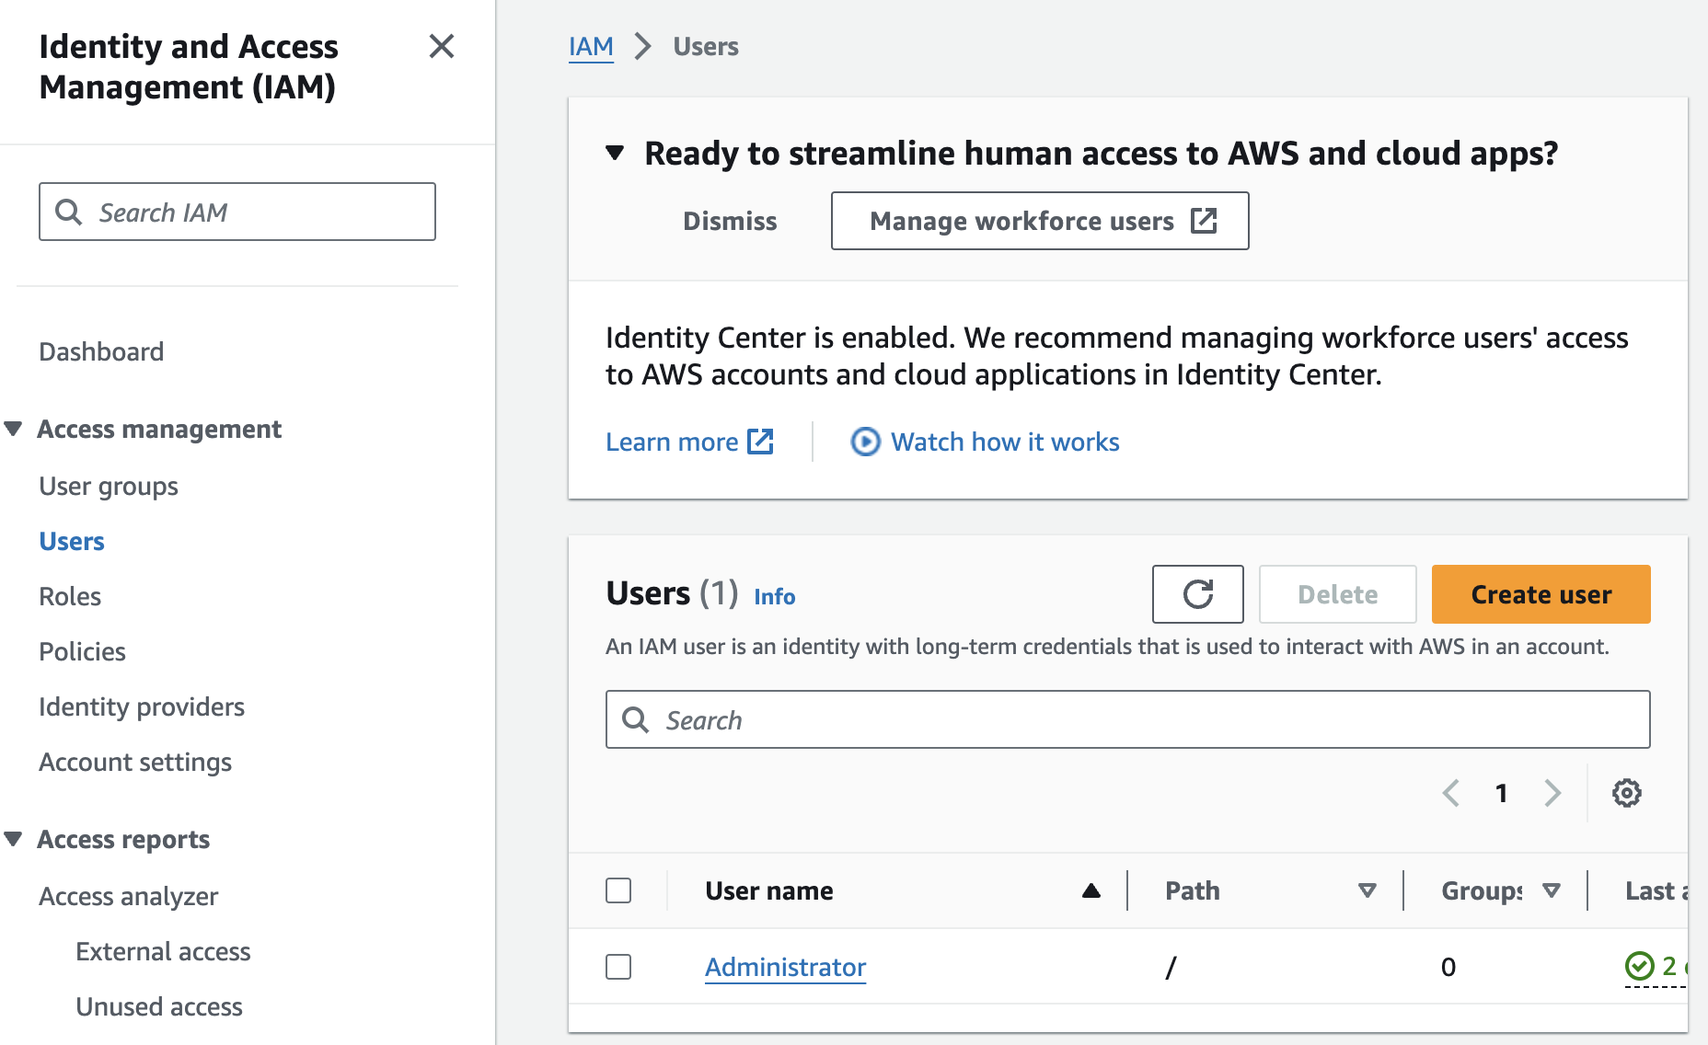Collapse the Access management section
This screenshot has width=1708, height=1045.
coord(13,429)
